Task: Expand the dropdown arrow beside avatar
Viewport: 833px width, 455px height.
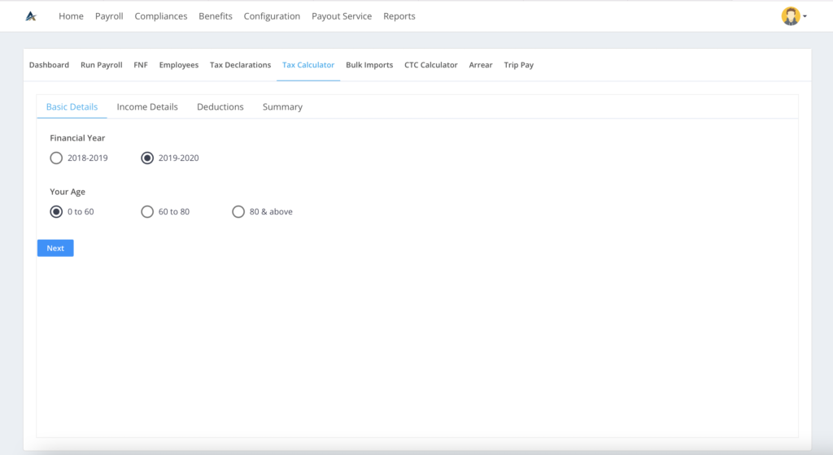Action: (x=805, y=16)
